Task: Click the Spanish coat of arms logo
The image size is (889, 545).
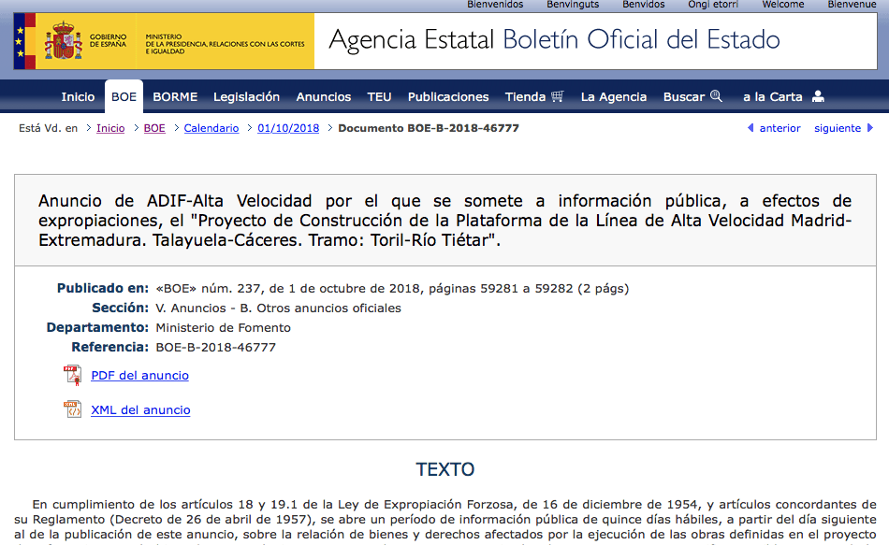Action: tap(64, 41)
